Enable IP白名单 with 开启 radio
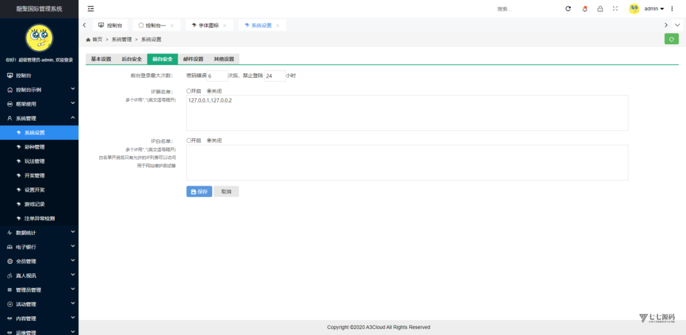This screenshot has height=335, width=686. click(x=189, y=141)
